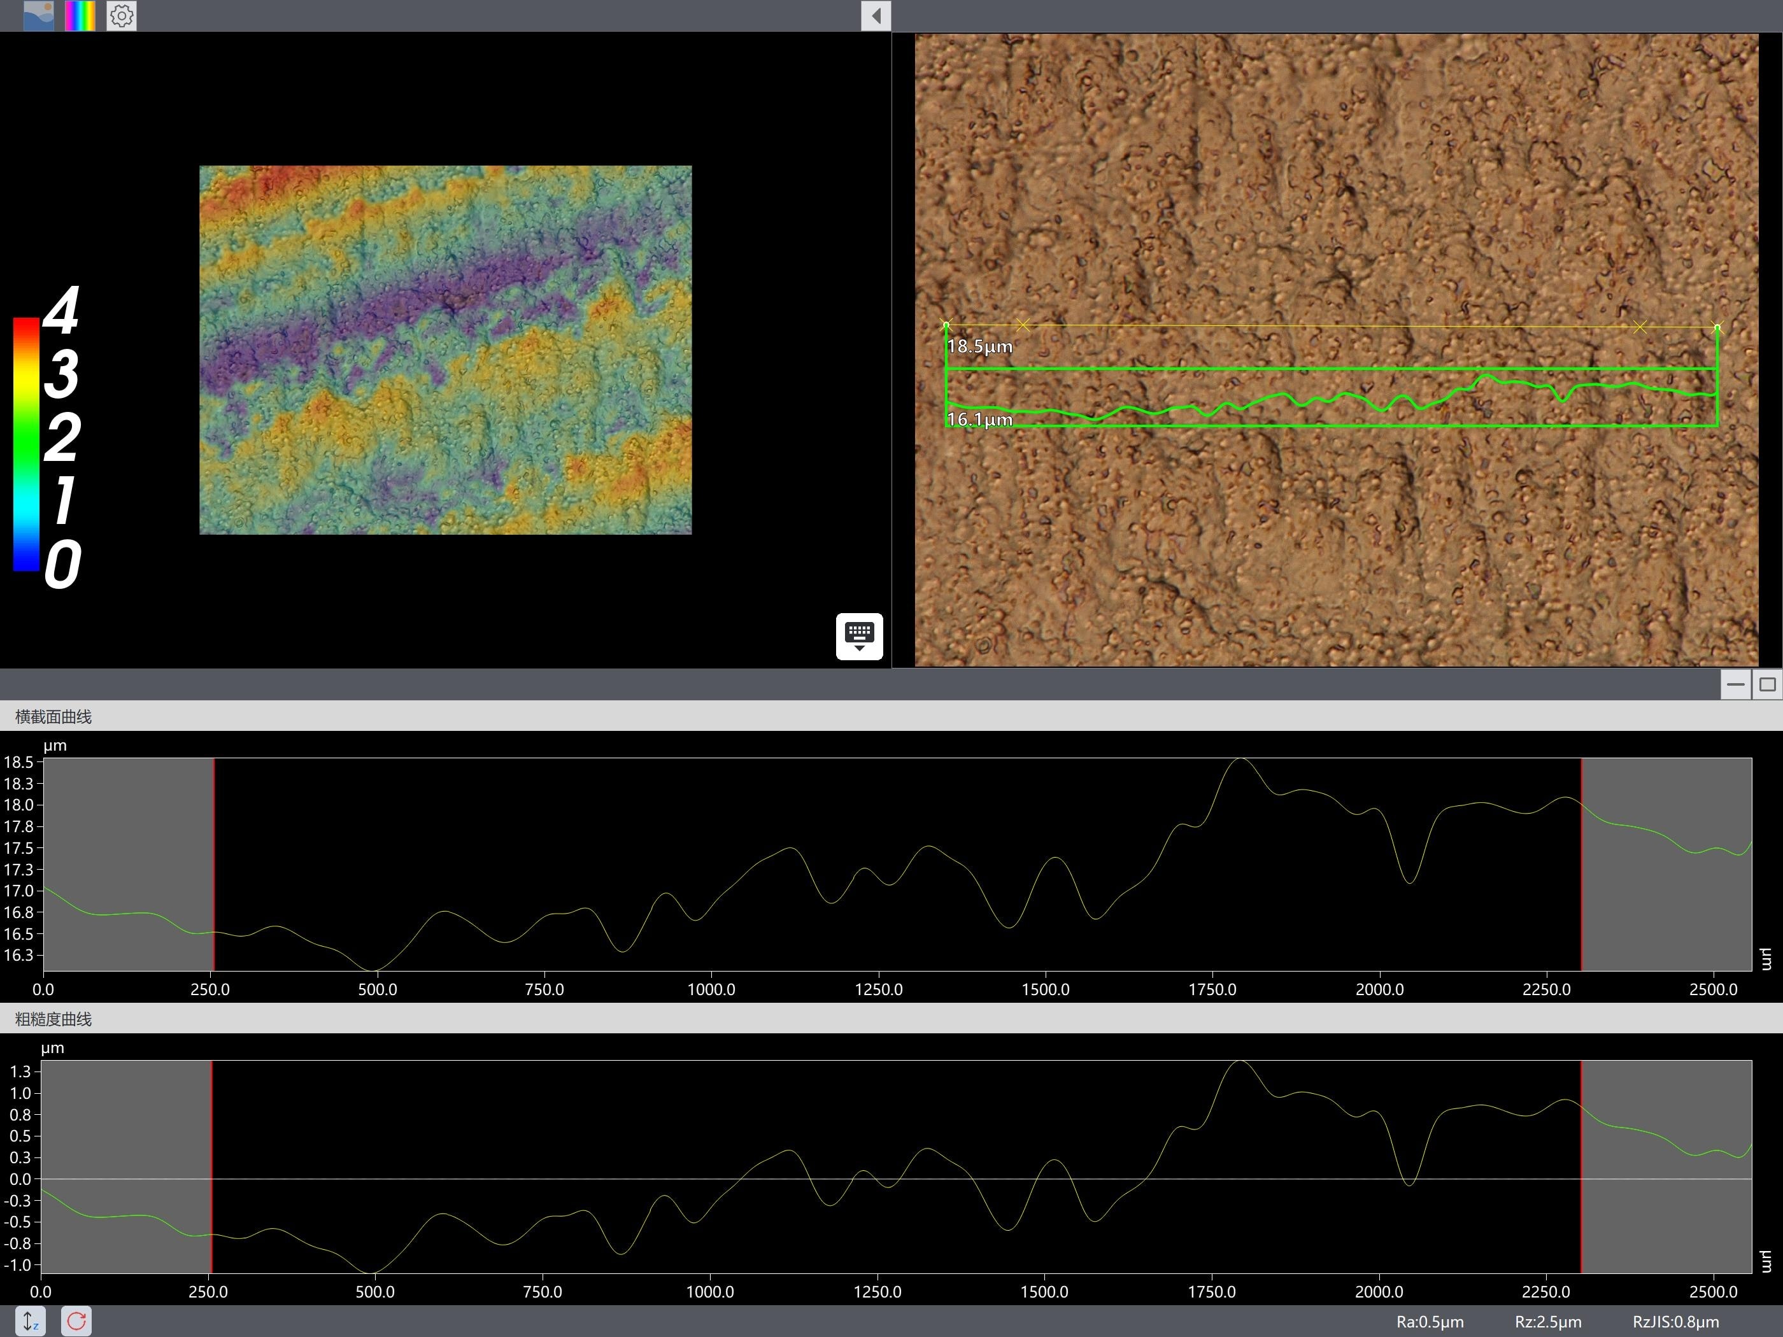Click the left endpoint of the yellow measurement line
1783x1337 pixels.
click(x=946, y=325)
